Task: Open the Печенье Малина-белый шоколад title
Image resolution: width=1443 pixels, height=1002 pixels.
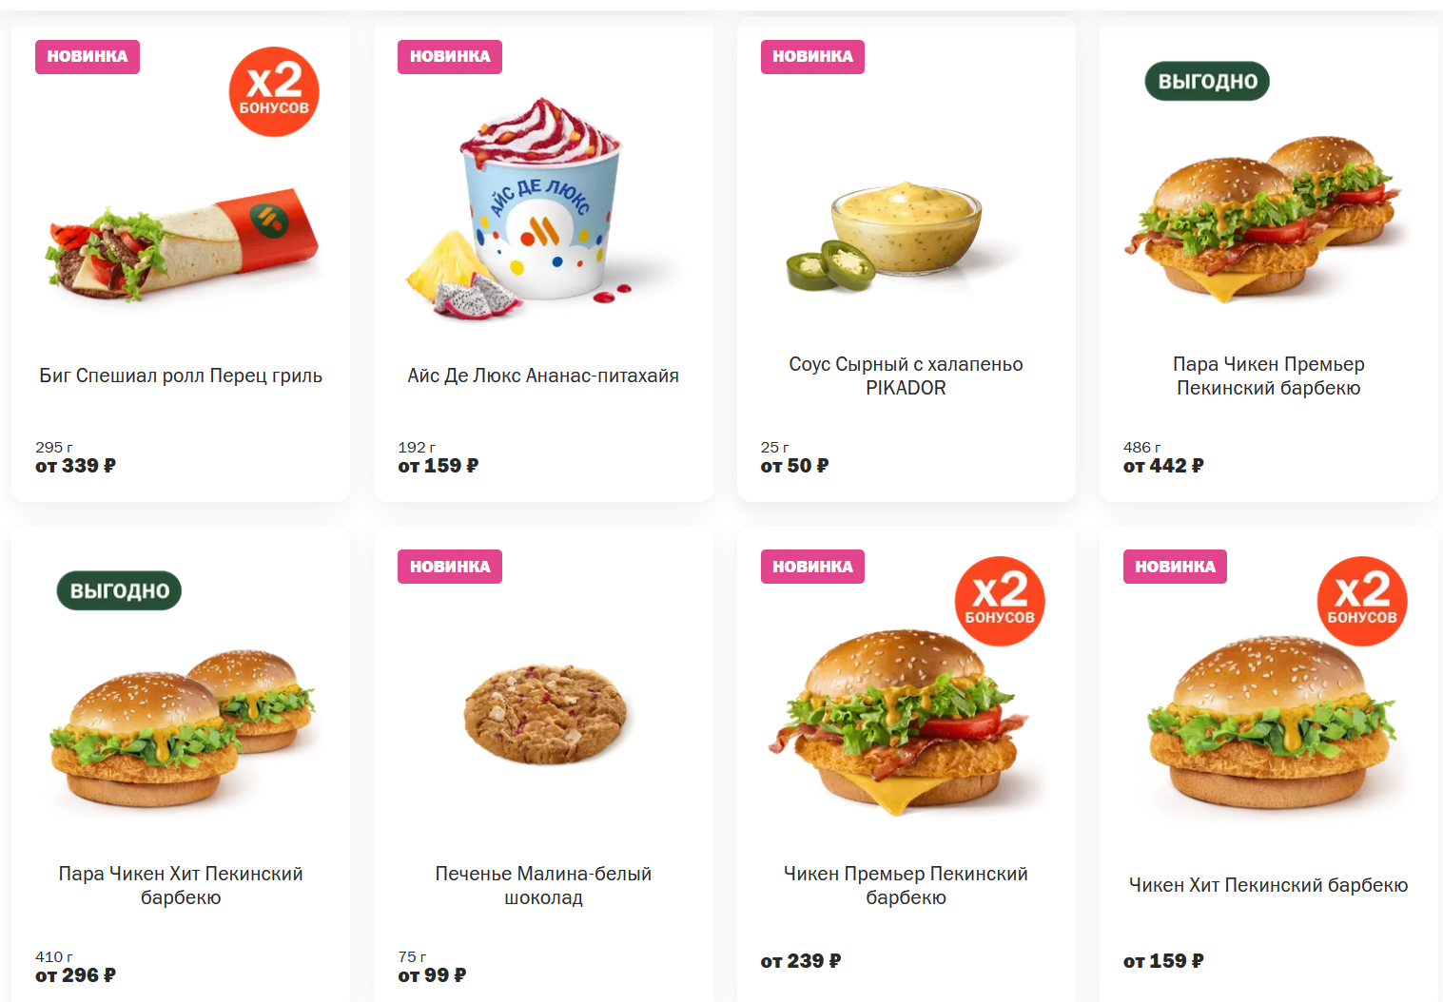Action: pos(543,885)
